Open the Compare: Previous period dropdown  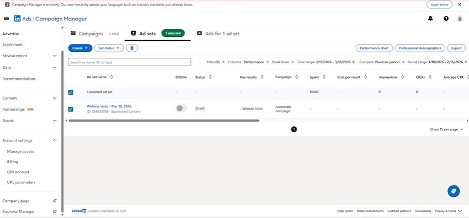(x=382, y=62)
